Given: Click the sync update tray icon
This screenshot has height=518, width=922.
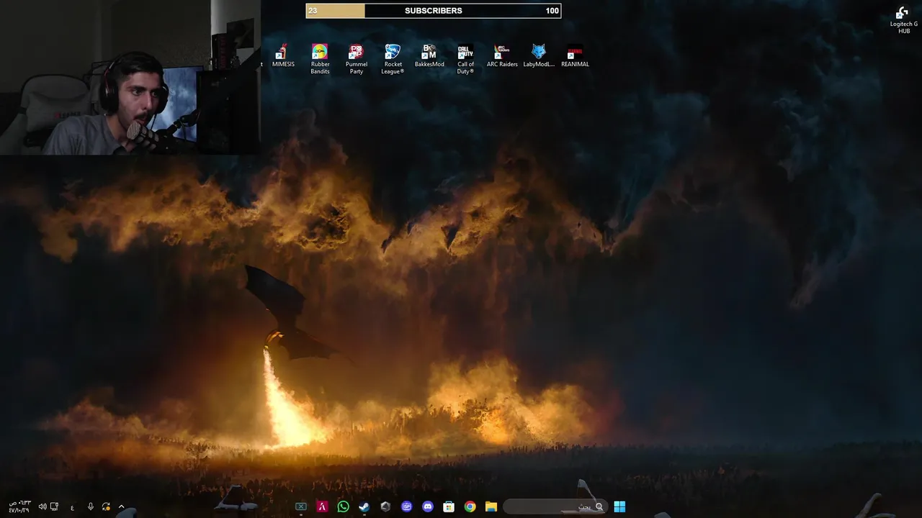Looking at the screenshot, I should click(106, 506).
